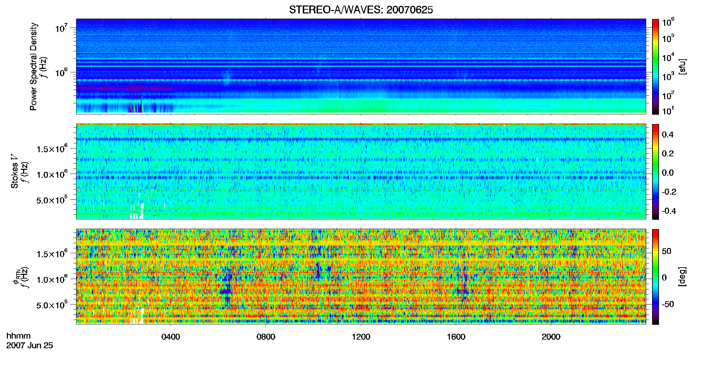This screenshot has height=372, width=722.
Task: Click the STEREO-A/WAVES: 20070625 plot title
Action: click(361, 10)
